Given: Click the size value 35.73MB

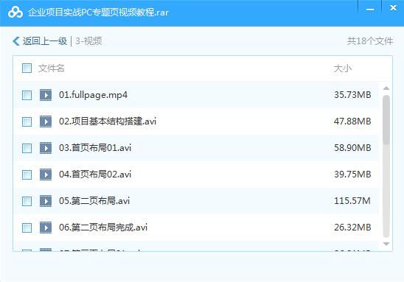Looking at the screenshot, I should [x=352, y=95].
